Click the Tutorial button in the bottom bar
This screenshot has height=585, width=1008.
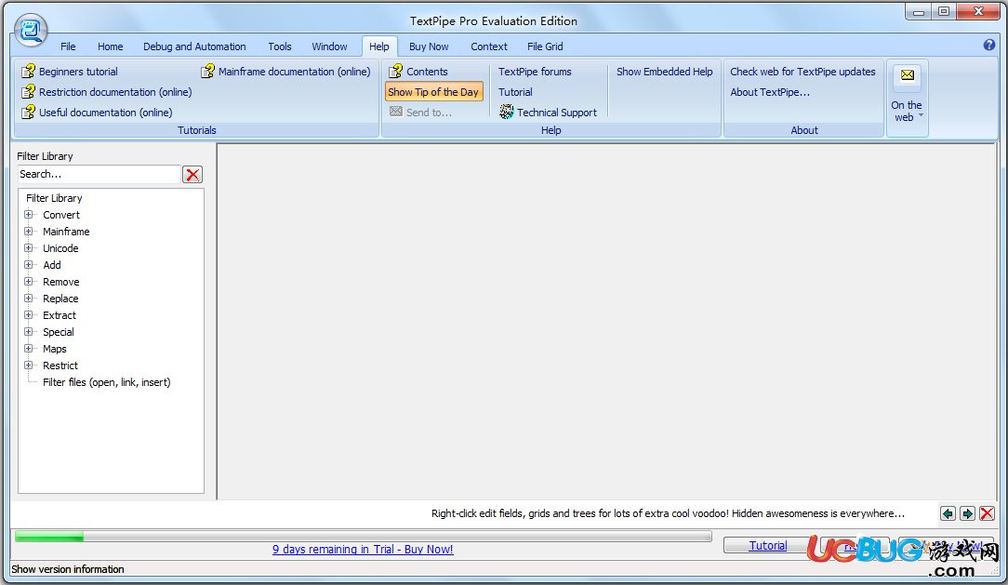[x=767, y=545]
